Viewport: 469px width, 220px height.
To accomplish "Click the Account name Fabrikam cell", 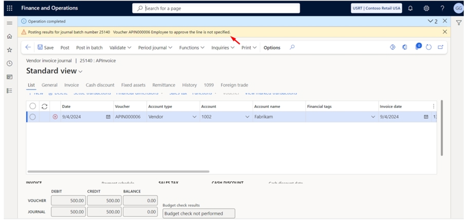I will (279, 117).
